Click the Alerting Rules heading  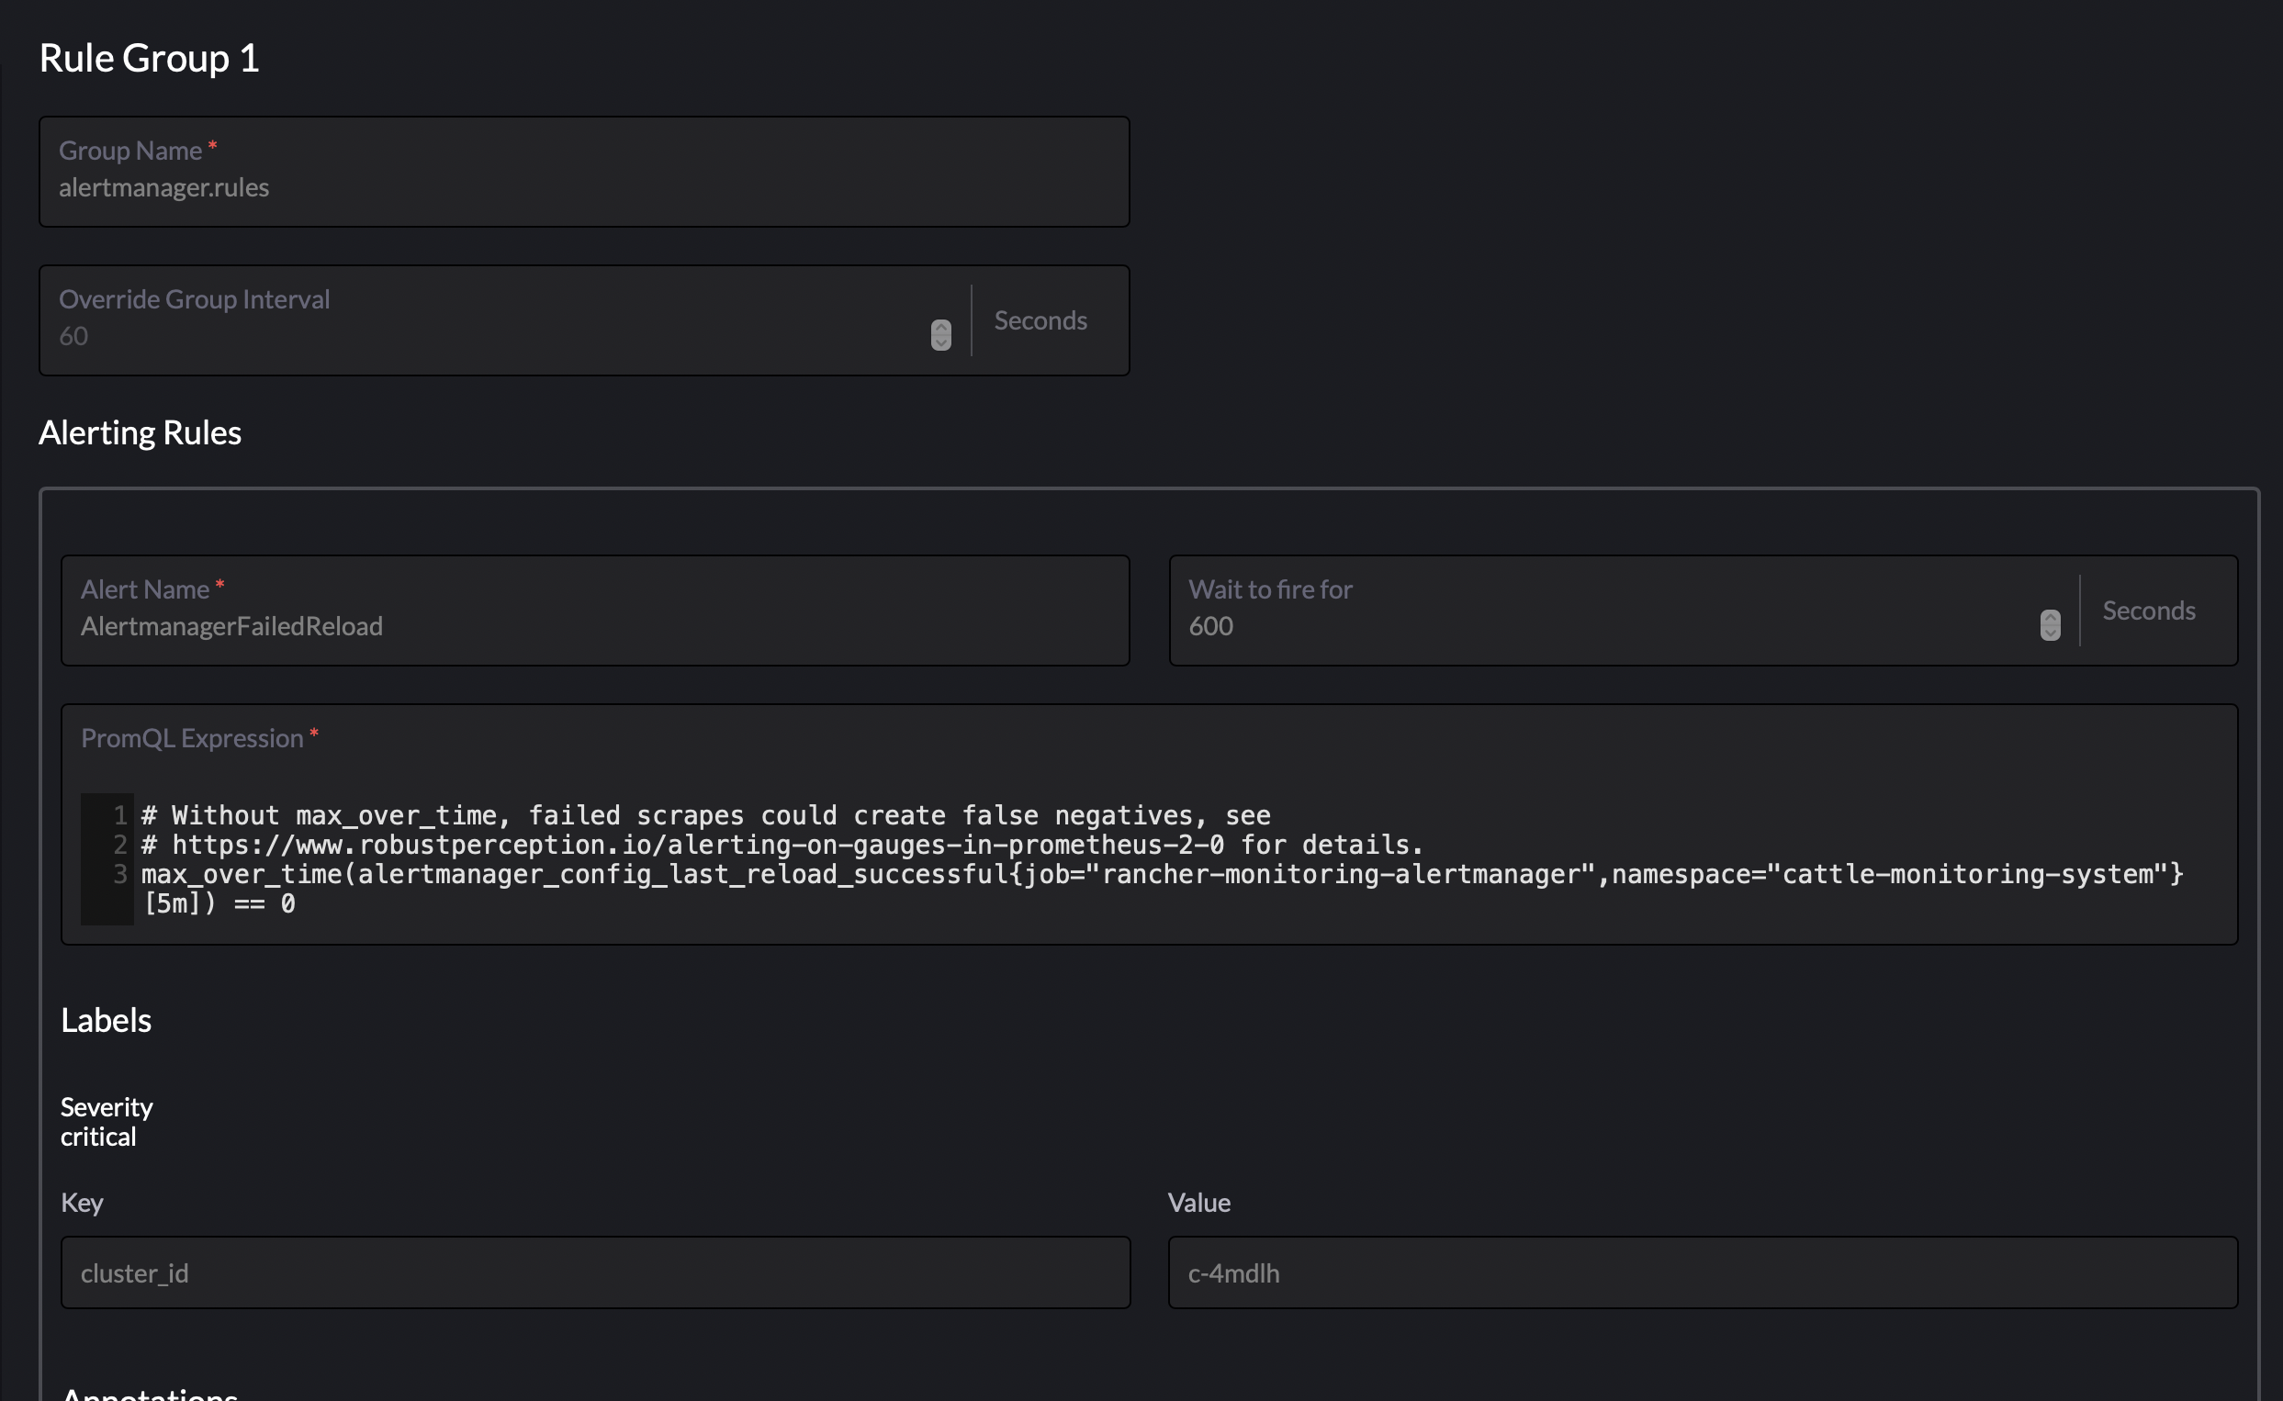coord(140,432)
